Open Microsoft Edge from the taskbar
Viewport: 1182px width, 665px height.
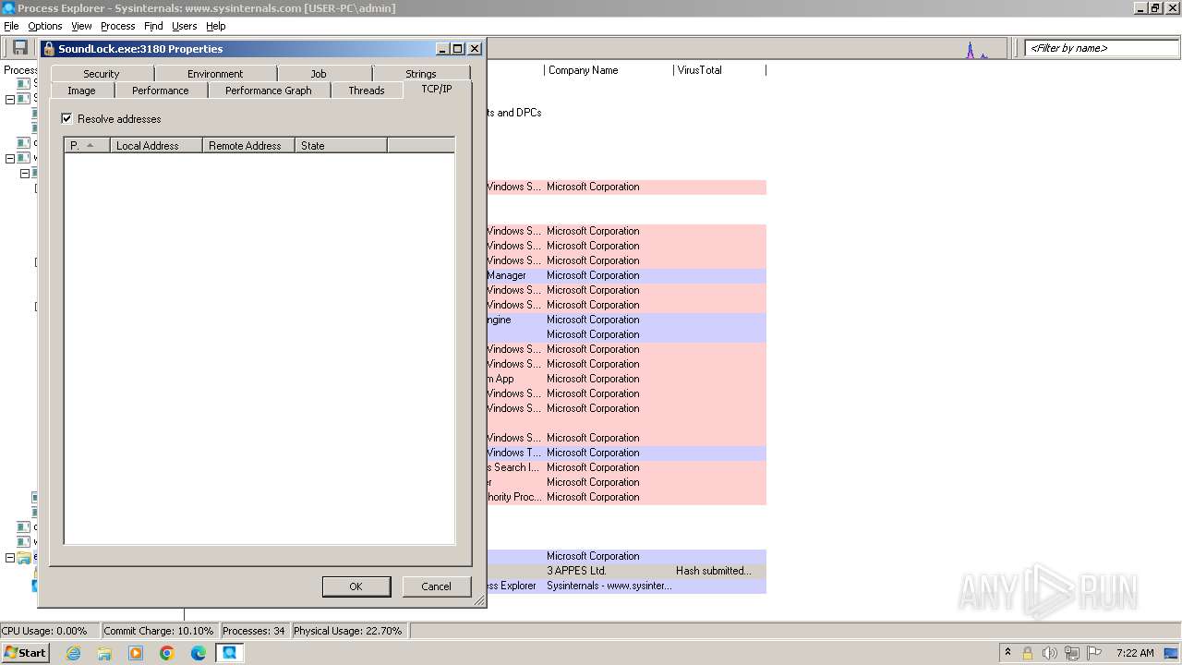coord(199,653)
